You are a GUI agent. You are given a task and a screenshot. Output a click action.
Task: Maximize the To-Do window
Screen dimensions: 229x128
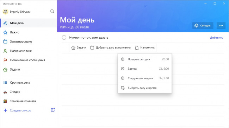click(x=215, y=4)
